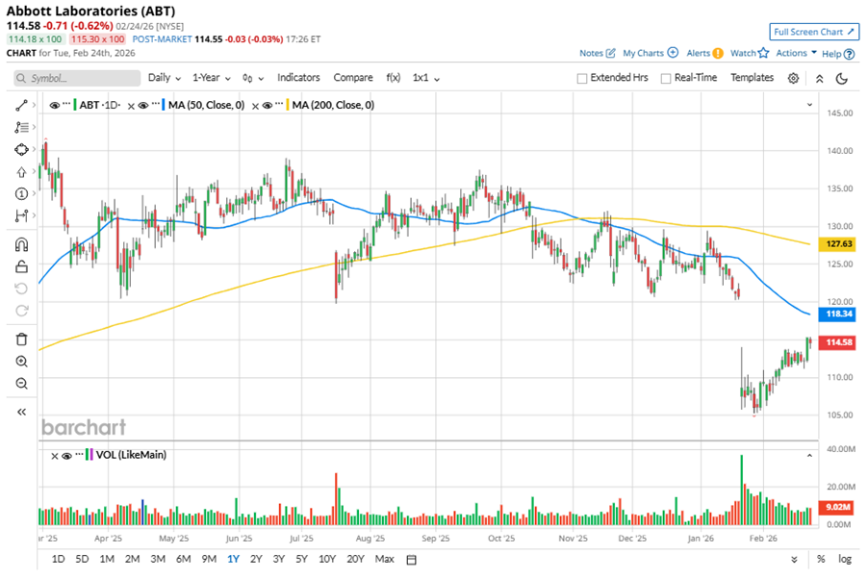The width and height of the screenshot is (868, 579).
Task: Open the numbered label tool
Action: [x=21, y=193]
